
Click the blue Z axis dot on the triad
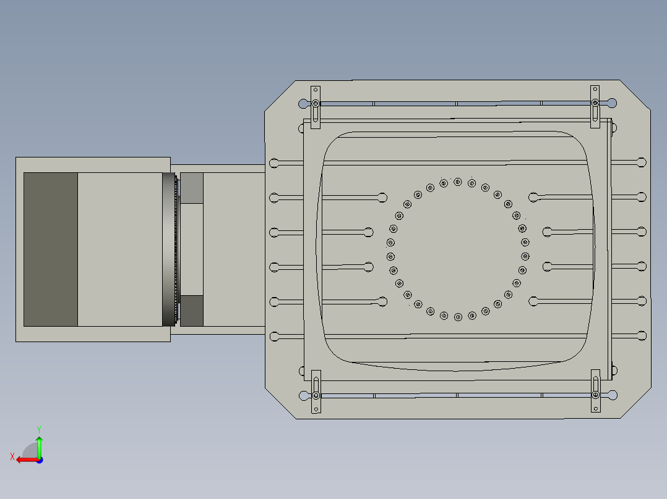pos(40,460)
